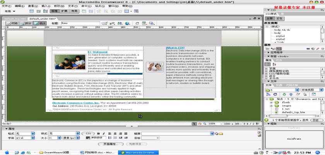
Task: Select the Hand tool in status bar
Action: click(199, 124)
